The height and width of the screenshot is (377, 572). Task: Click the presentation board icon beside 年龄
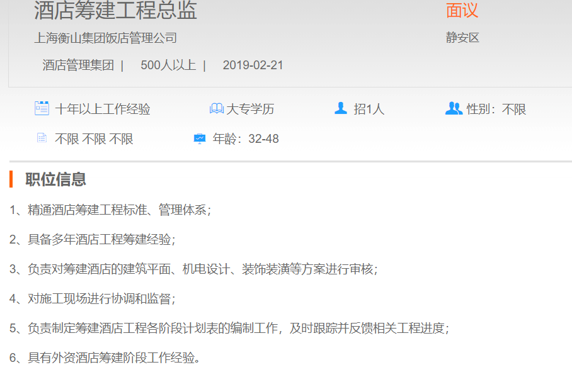point(200,138)
